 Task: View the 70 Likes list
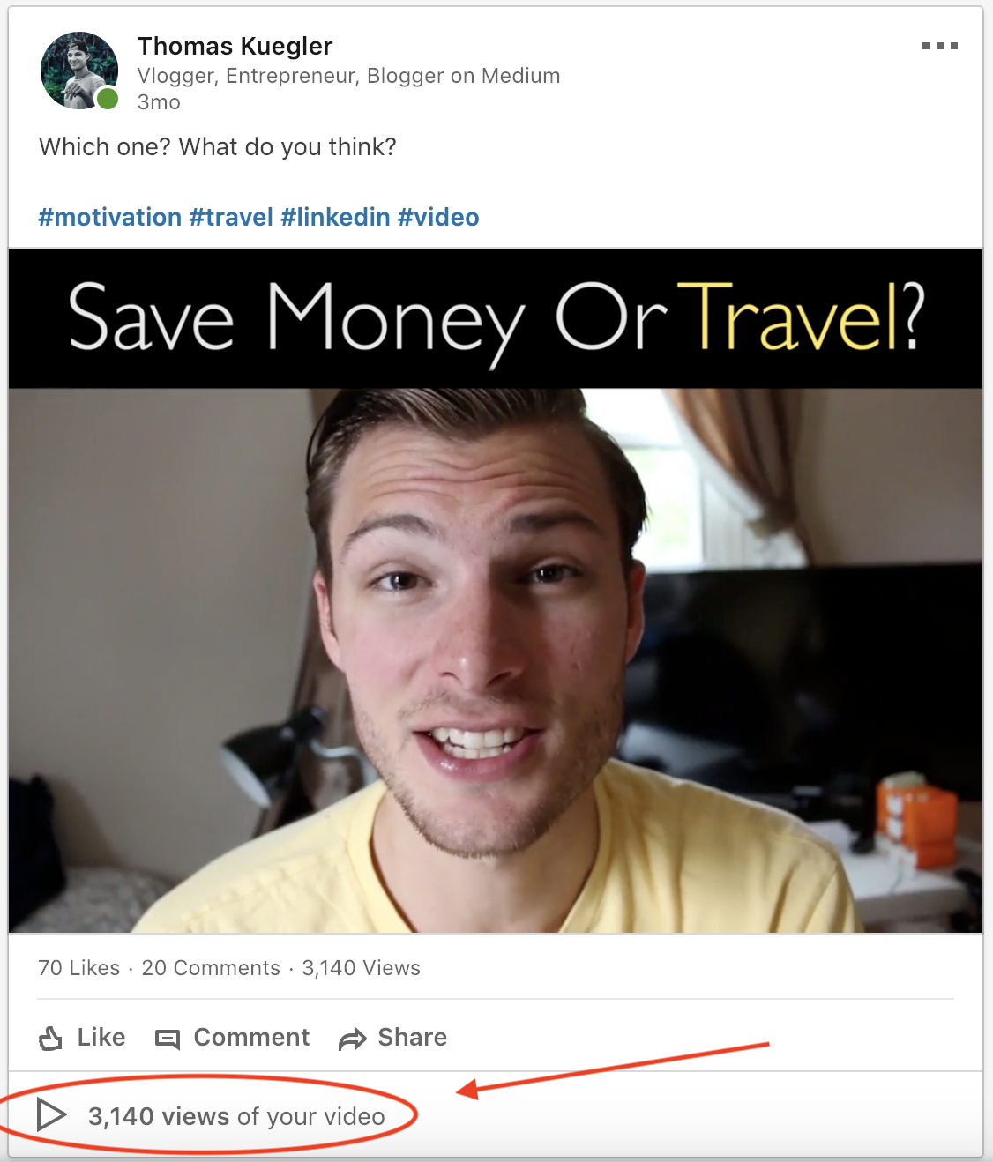(78, 968)
